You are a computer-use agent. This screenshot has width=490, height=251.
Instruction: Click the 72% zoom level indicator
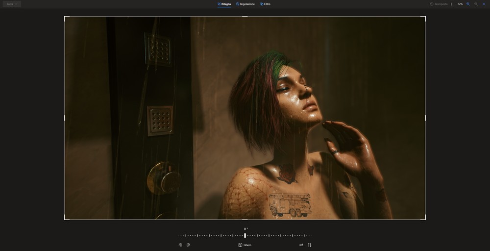coord(460,4)
